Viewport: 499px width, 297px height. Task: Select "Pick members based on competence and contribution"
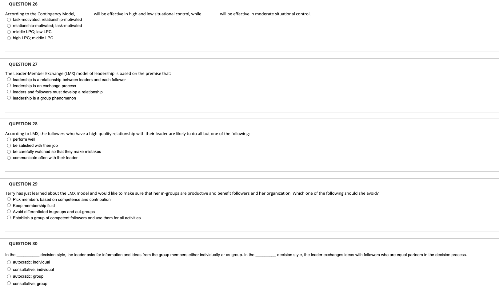coord(8,199)
